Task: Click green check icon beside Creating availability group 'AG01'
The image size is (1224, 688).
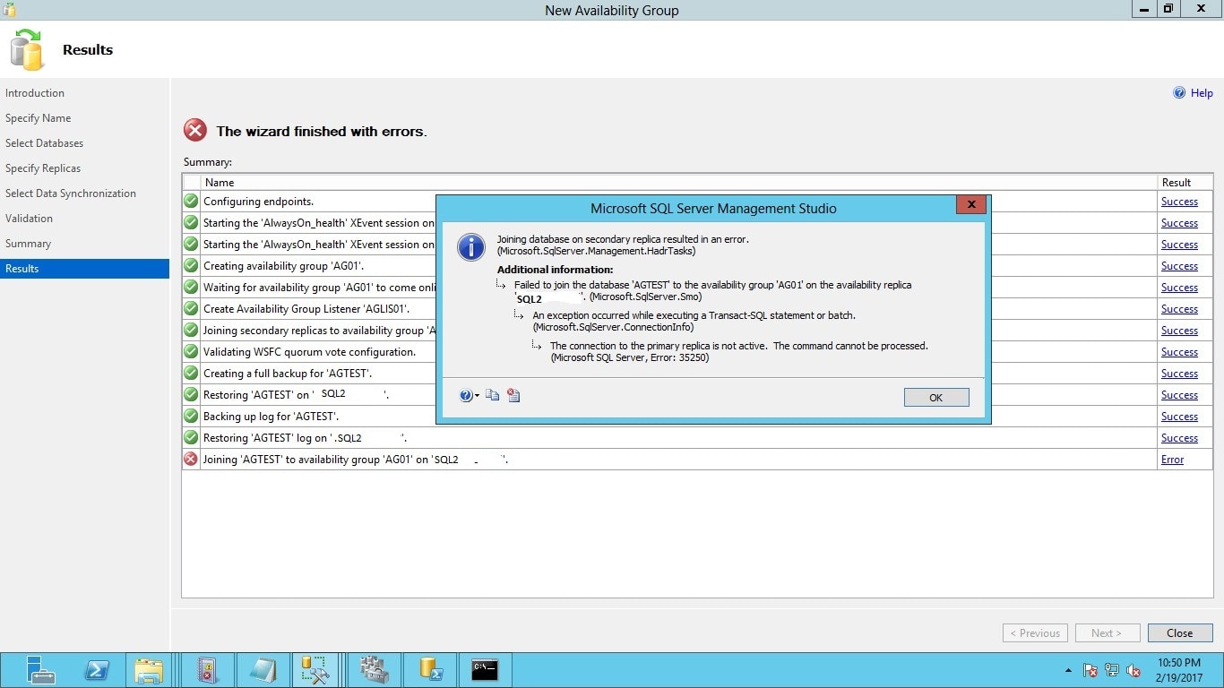Action: [191, 265]
